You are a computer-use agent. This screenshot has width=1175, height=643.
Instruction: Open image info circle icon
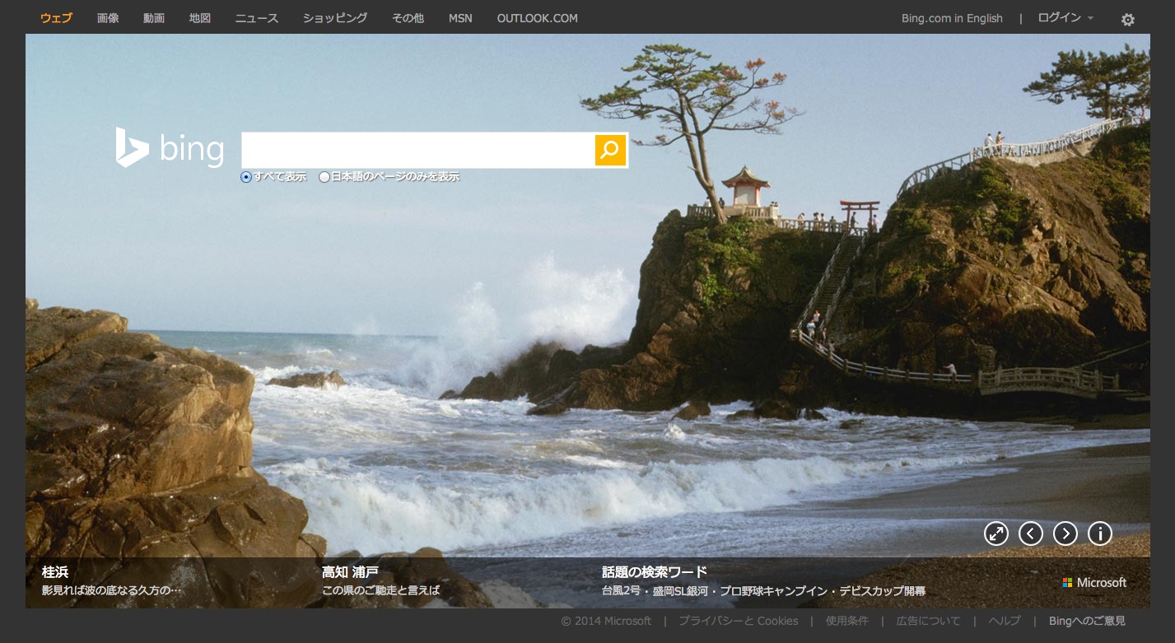1100,534
